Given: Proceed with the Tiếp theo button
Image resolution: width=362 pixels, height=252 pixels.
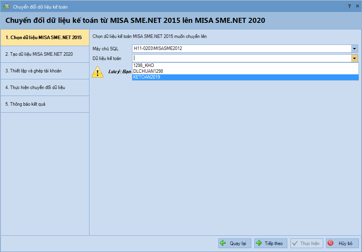Looking at the screenshot, I should coord(271,243).
